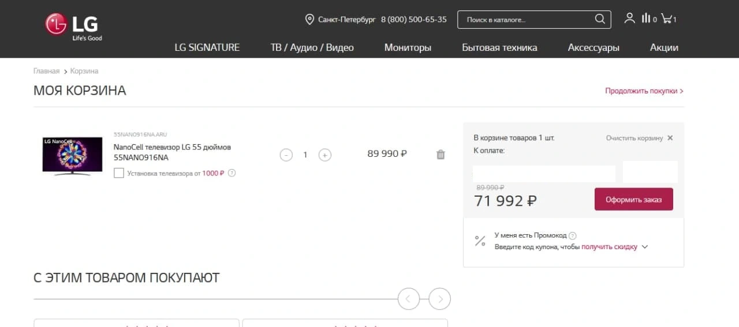Click help icon next to Промокод
Image resolution: width=739 pixels, height=327 pixels.
click(x=573, y=235)
